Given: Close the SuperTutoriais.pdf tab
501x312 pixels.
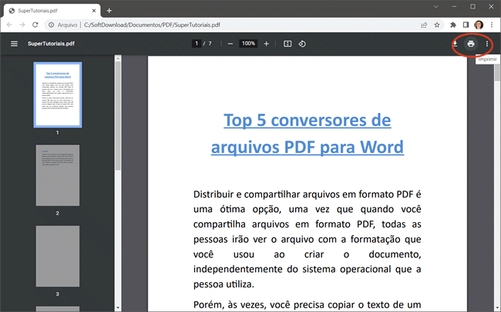Looking at the screenshot, I should pos(93,10).
